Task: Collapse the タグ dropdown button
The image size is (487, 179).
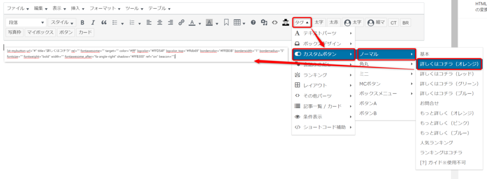Action: (302, 22)
